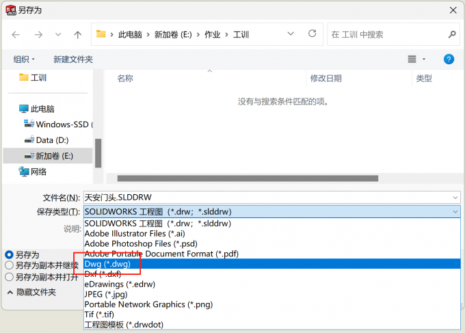Image resolution: width=465 pixels, height=333 pixels.
Task: Click the view layout icon
Action: pyautogui.click(x=412, y=59)
